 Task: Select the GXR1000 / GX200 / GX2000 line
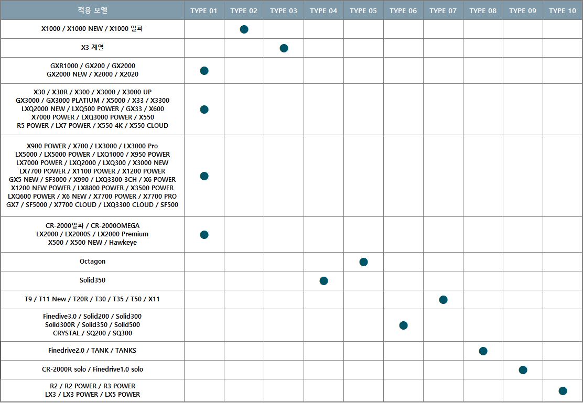pyautogui.click(x=93, y=66)
